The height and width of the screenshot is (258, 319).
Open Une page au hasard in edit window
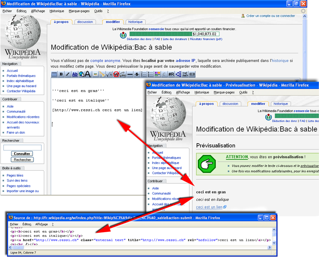coord(21,86)
